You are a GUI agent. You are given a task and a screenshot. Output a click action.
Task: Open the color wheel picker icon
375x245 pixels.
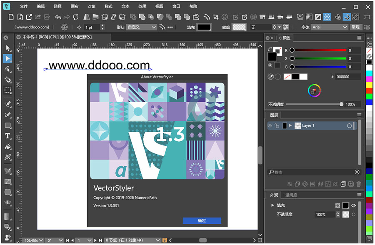click(314, 90)
